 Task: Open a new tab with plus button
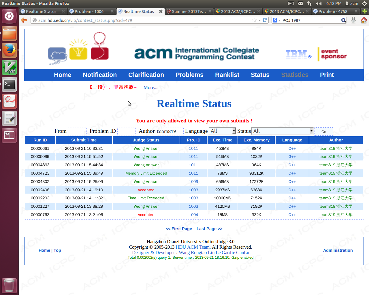(365, 11)
